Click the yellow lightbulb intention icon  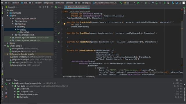pyautogui.click(x=65, y=24)
